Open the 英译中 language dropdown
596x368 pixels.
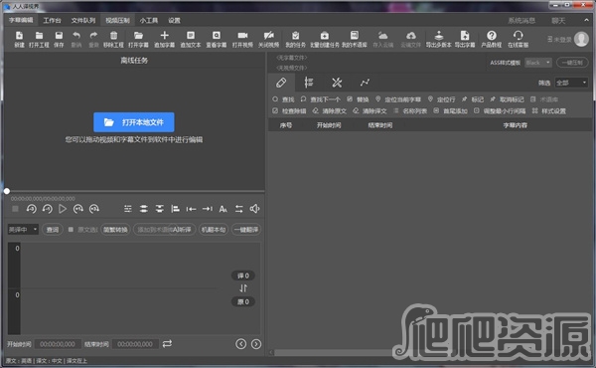[23, 230]
